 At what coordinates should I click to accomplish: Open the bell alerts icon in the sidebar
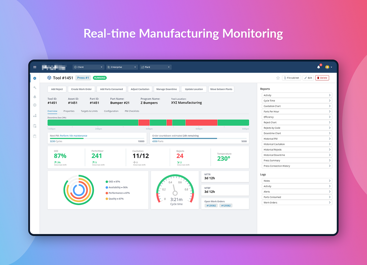(x=35, y=97)
